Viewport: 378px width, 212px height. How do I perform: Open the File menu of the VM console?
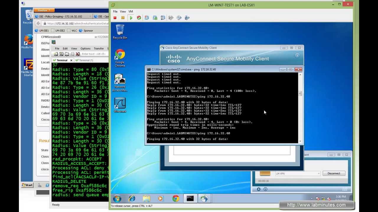coord(115,11)
